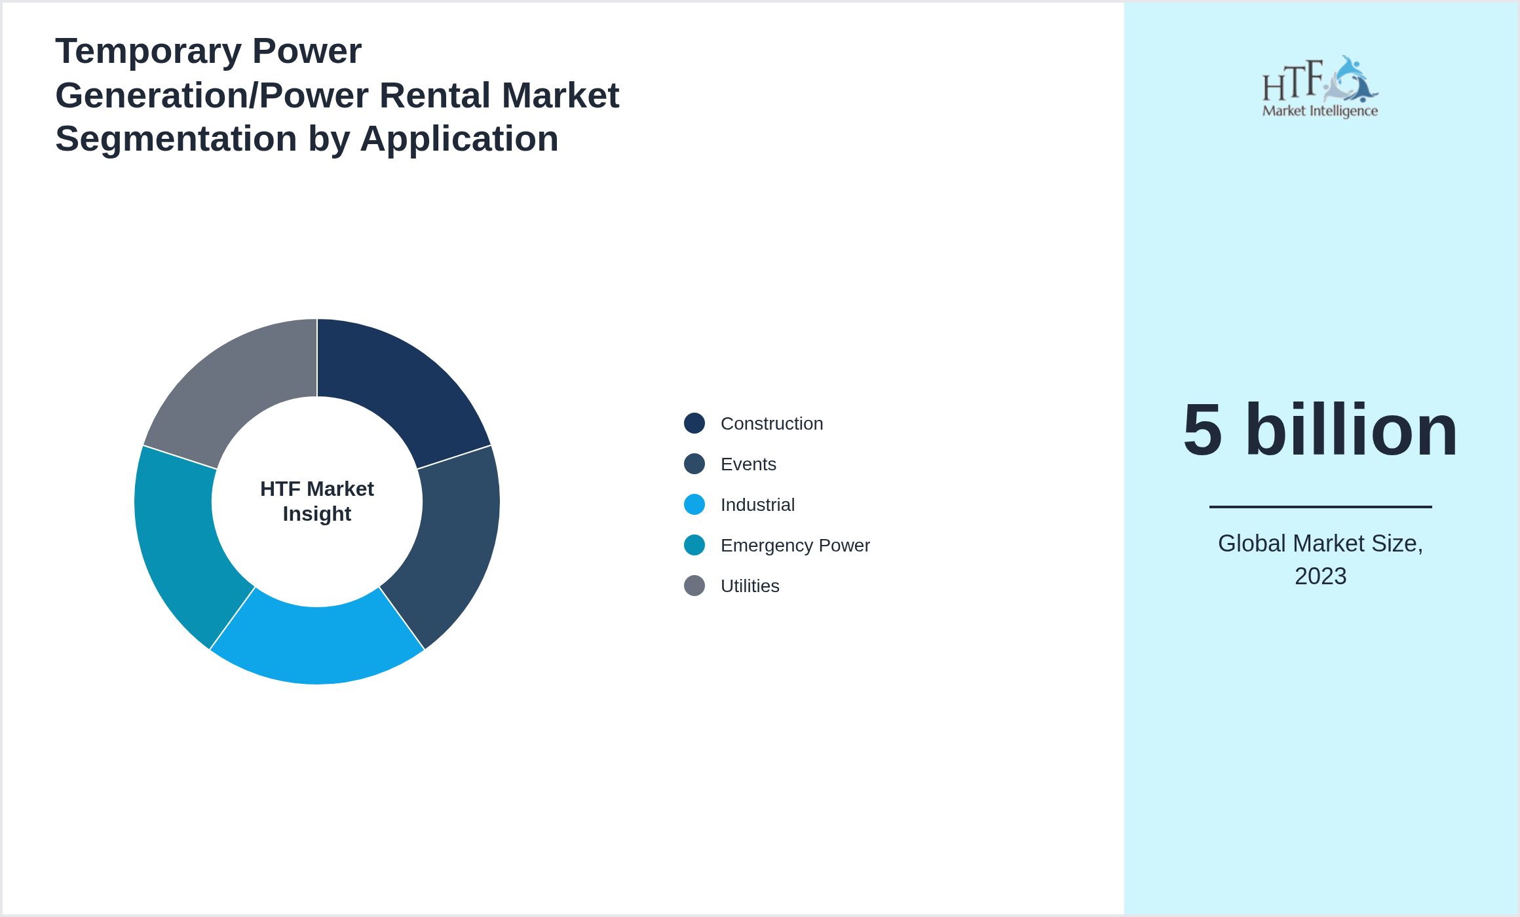Click the chart title Temporary Power Generation
Screen dimensions: 1520x917
click(337, 95)
